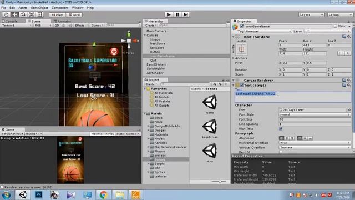This screenshot has height=200, width=355.
Task: Pause the game preview
Action: coord(177,14)
